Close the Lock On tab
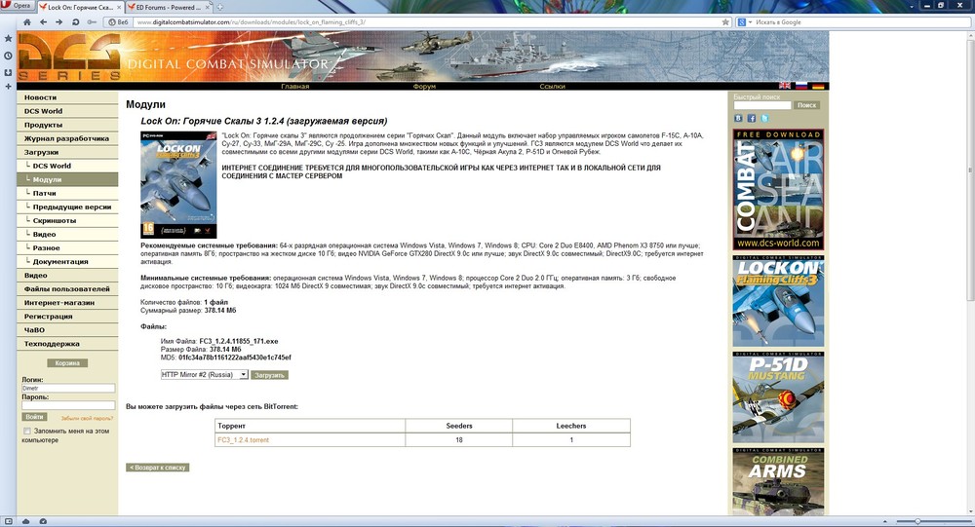This screenshot has height=527, width=975. coord(119,8)
